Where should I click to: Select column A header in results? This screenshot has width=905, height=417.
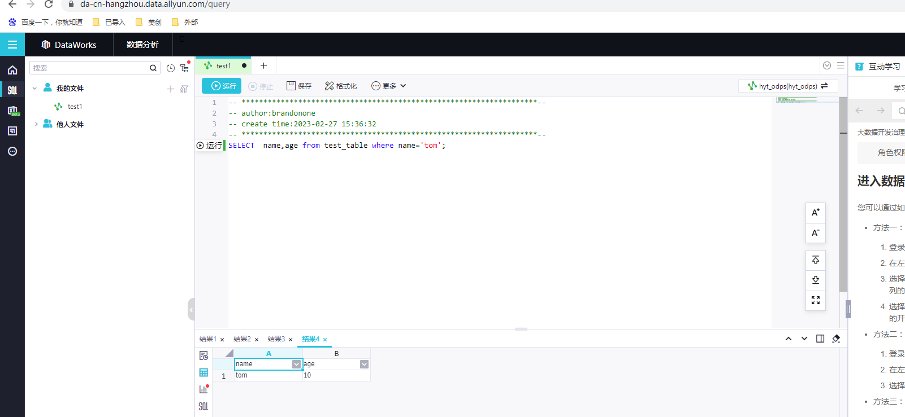click(x=269, y=353)
